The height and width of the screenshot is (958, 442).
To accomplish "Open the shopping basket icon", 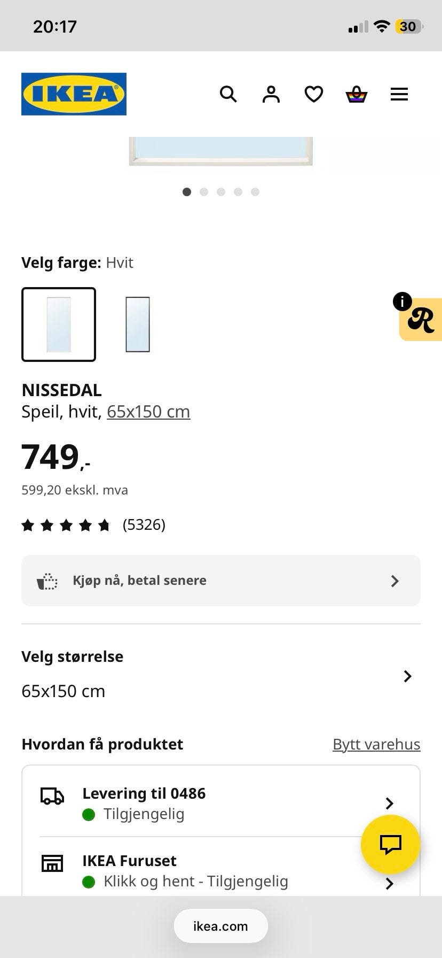I will [356, 95].
